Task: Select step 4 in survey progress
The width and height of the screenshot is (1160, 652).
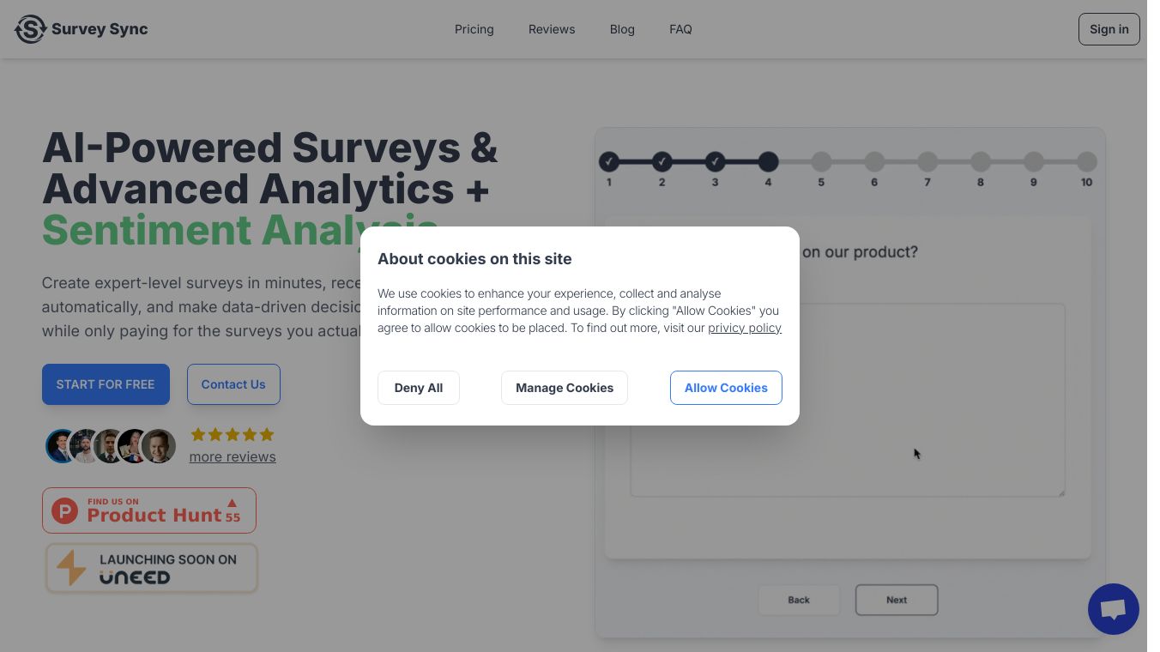Action: tap(768, 161)
